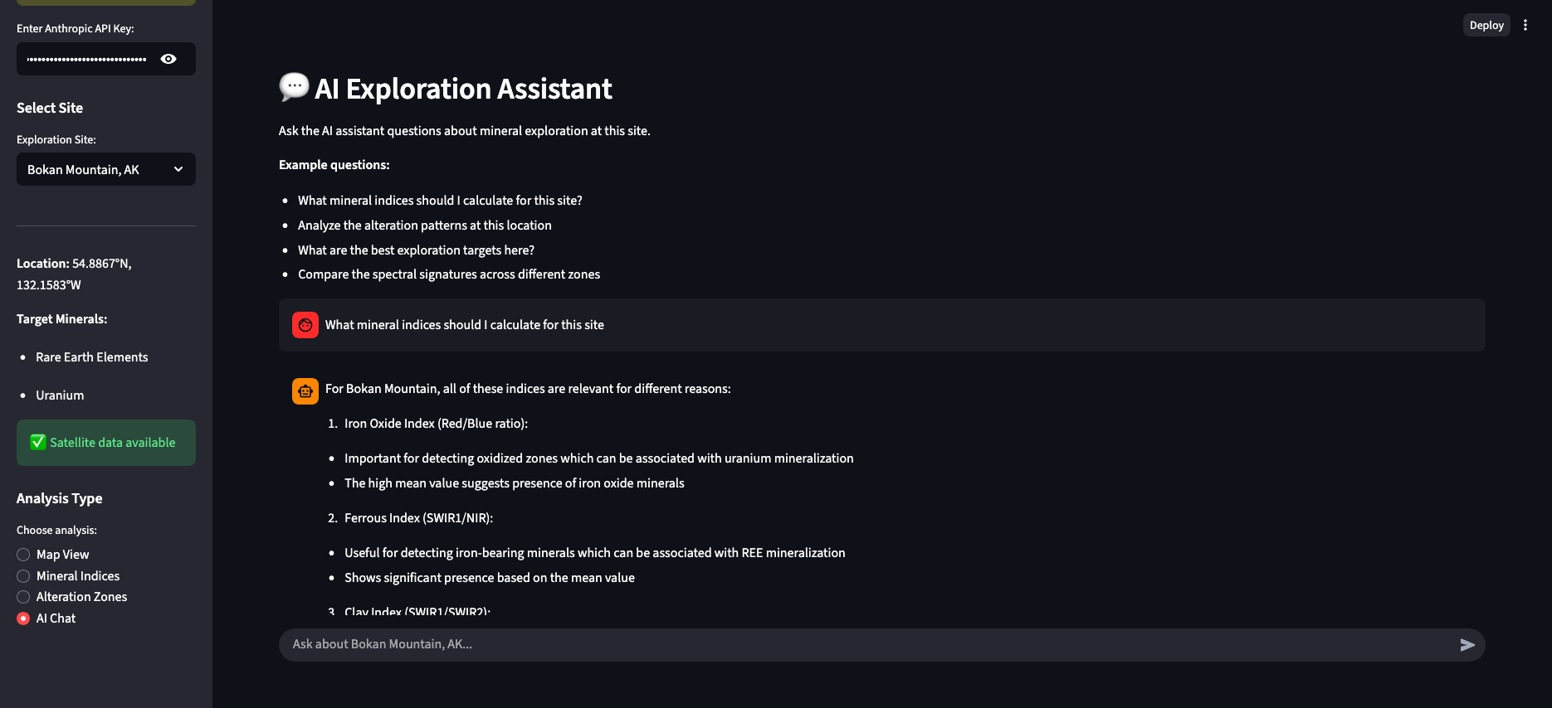Image resolution: width=1552 pixels, height=708 pixels.
Task: Click the Ask about Bokan Mountain chat input
Action: point(863,645)
